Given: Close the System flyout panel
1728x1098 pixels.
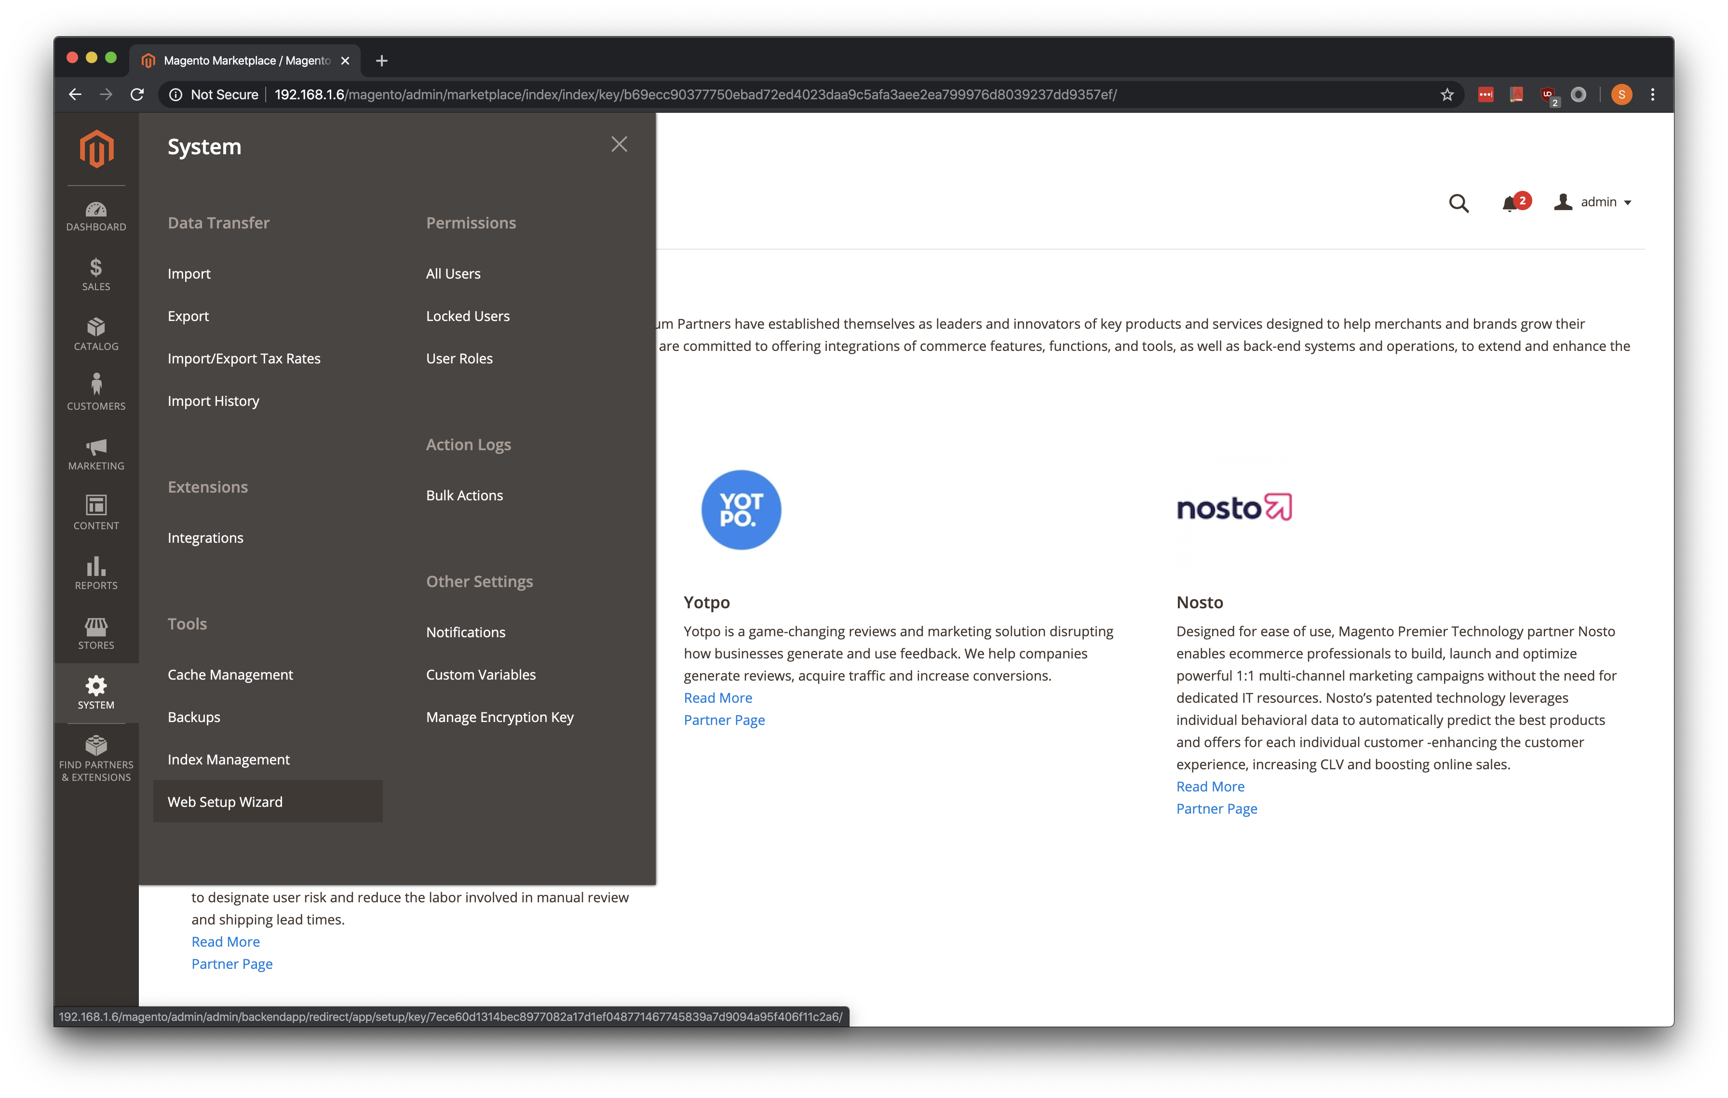Looking at the screenshot, I should click(x=619, y=144).
